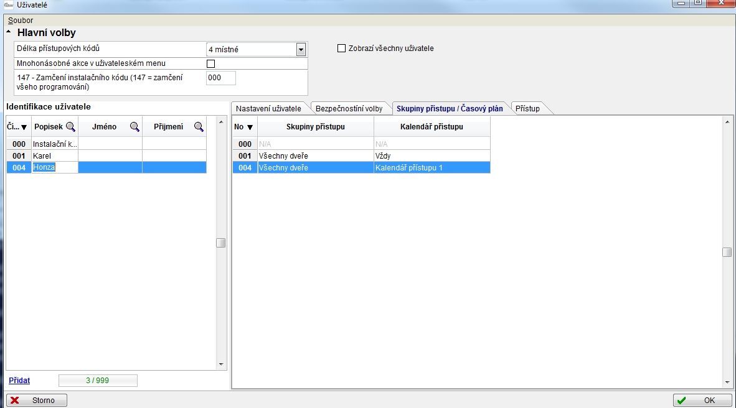This screenshot has width=736, height=408.
Task: Collapse the Hlavní volby section
Action: [x=9, y=32]
